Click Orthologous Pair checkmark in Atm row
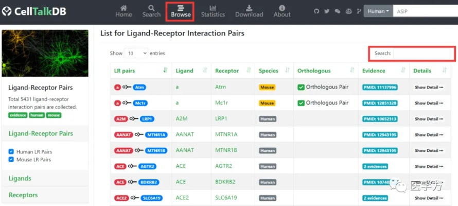458x206 pixels. click(301, 87)
